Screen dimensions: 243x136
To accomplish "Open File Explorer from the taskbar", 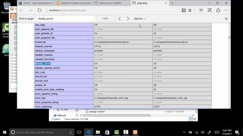I will [x=98, y=132].
